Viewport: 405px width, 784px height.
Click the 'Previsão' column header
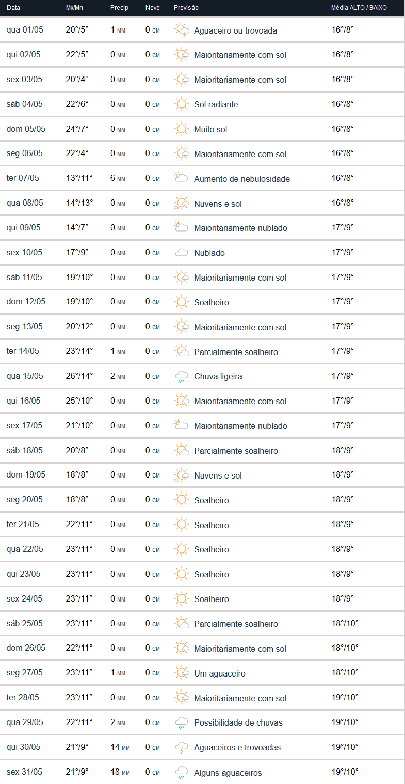pos(186,8)
